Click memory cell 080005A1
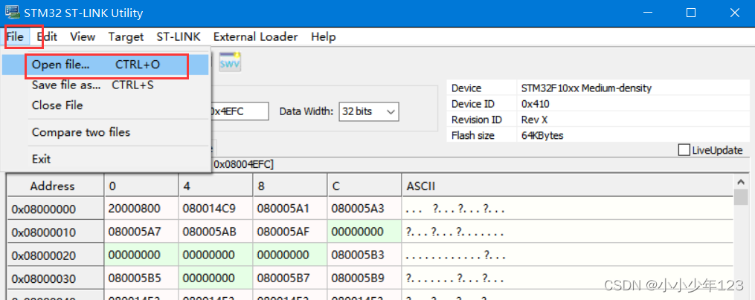The height and width of the screenshot is (300, 755). (290, 209)
